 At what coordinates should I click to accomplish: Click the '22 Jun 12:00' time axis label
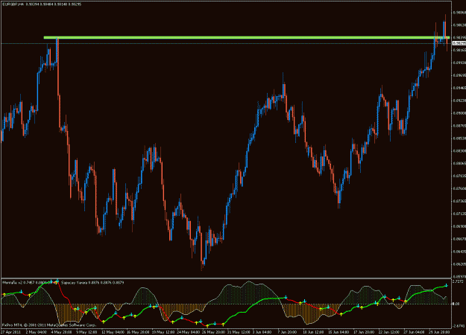pyautogui.click(x=390, y=332)
